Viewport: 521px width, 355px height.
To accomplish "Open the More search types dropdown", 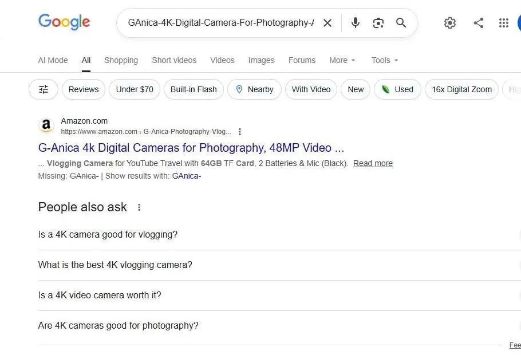I will tap(341, 60).
